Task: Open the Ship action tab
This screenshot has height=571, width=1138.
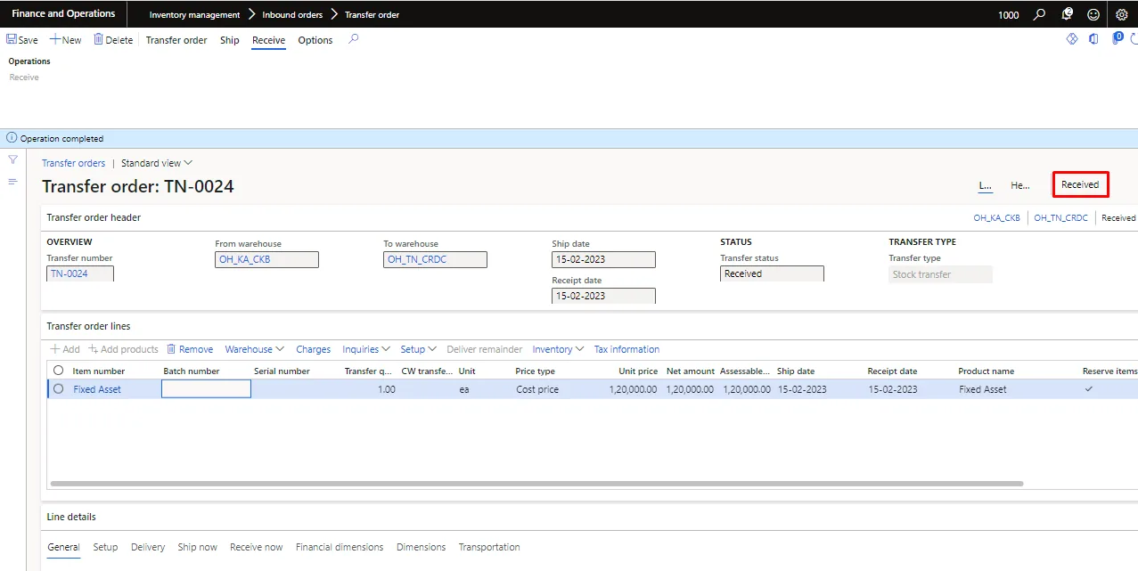Action: pyautogui.click(x=230, y=40)
